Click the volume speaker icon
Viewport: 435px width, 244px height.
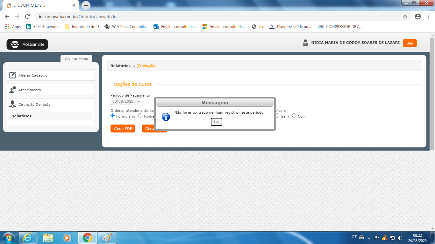coord(400,238)
